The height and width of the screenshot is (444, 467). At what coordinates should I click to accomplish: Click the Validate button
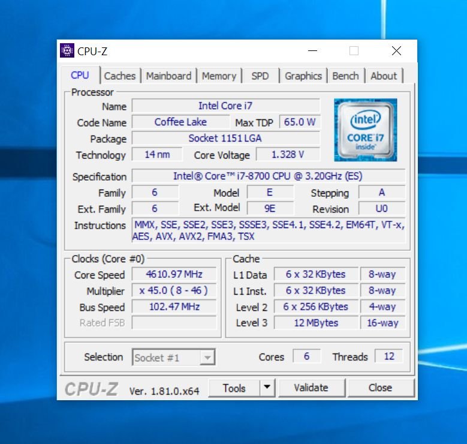pos(311,388)
